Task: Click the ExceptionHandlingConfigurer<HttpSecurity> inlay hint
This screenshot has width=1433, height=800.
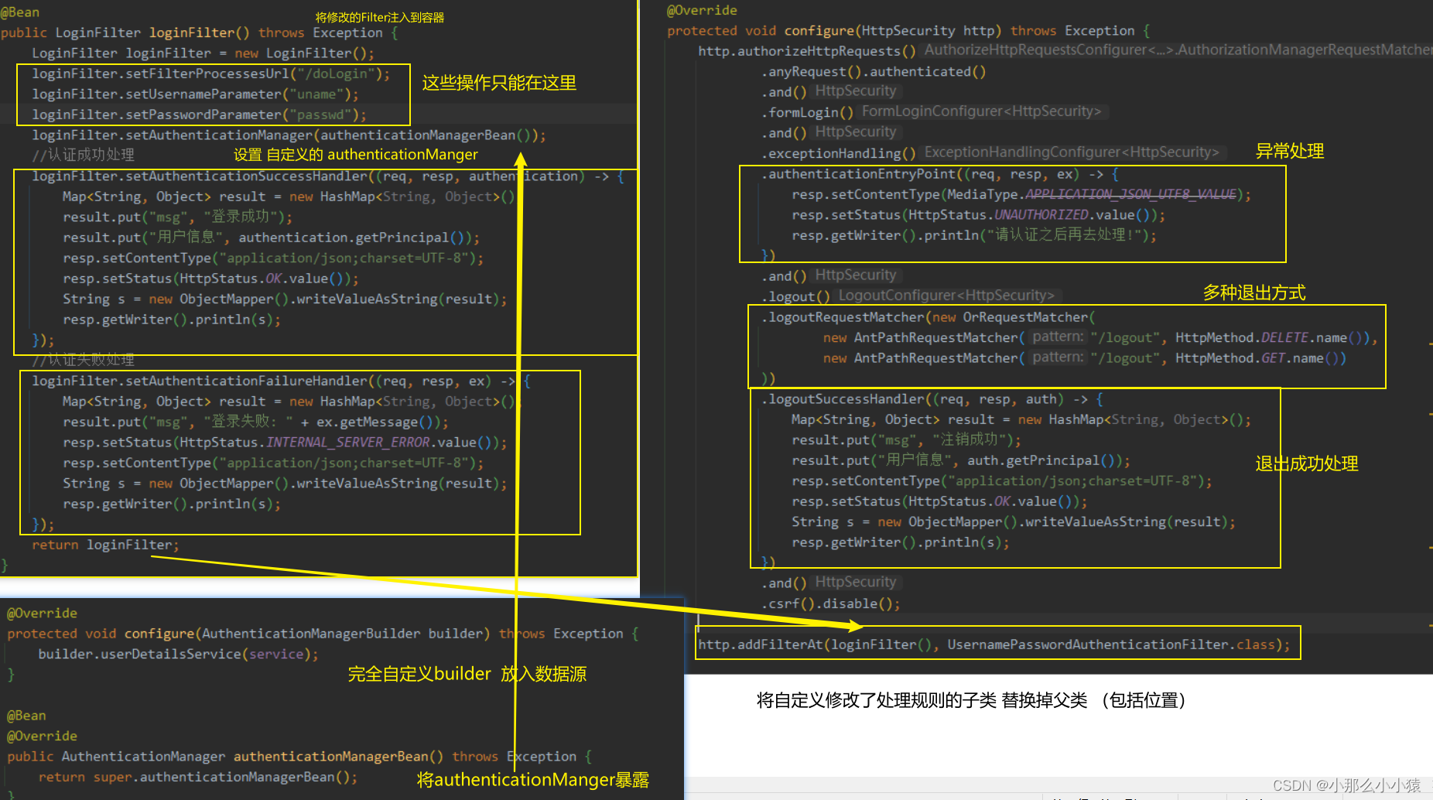Action: [1072, 152]
